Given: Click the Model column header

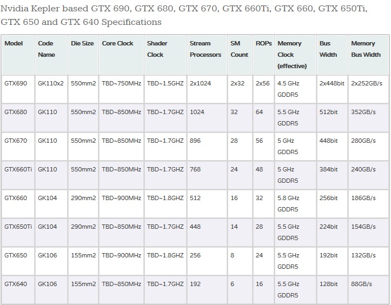Looking at the screenshot, I should coord(18,55).
